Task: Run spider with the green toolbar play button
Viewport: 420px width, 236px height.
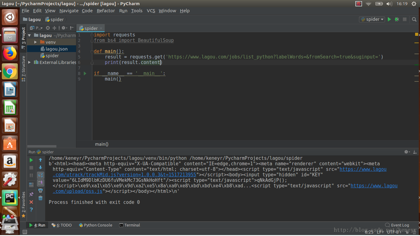Action: tap(389, 19)
